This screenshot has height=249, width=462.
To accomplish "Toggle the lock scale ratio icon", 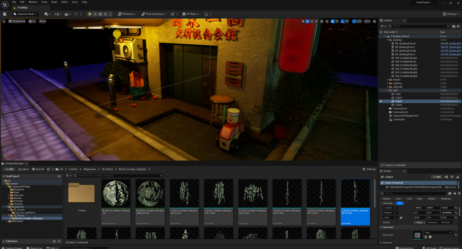I will click(401, 217).
